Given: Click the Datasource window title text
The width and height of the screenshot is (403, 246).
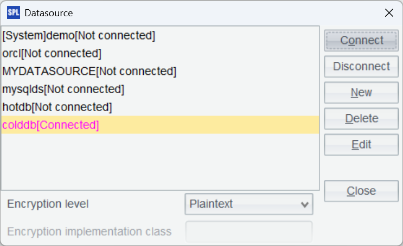Looking at the screenshot, I should (49, 13).
